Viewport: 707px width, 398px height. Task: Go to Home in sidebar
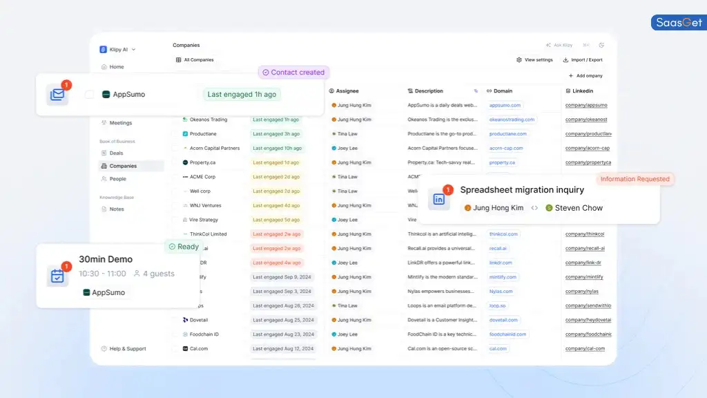point(113,67)
